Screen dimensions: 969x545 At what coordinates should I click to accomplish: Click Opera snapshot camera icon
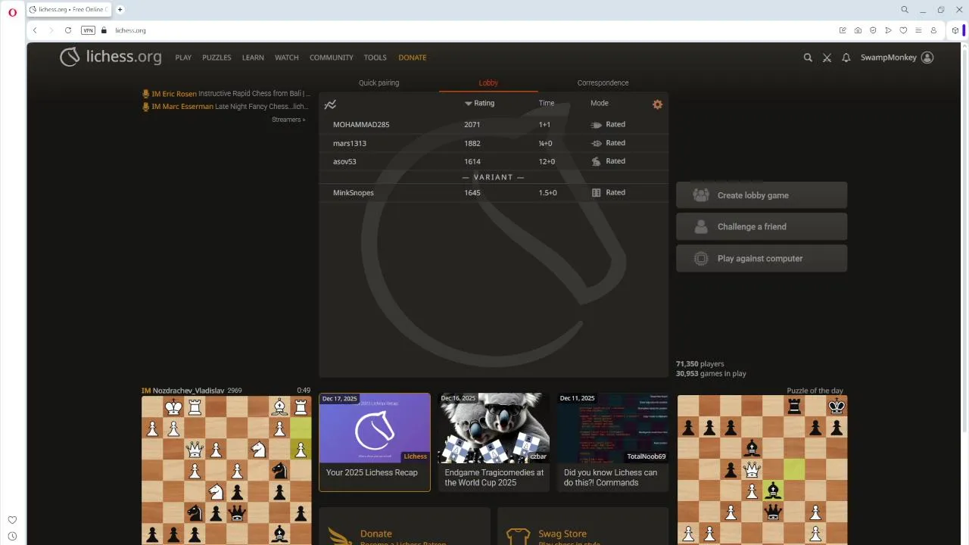point(858,30)
